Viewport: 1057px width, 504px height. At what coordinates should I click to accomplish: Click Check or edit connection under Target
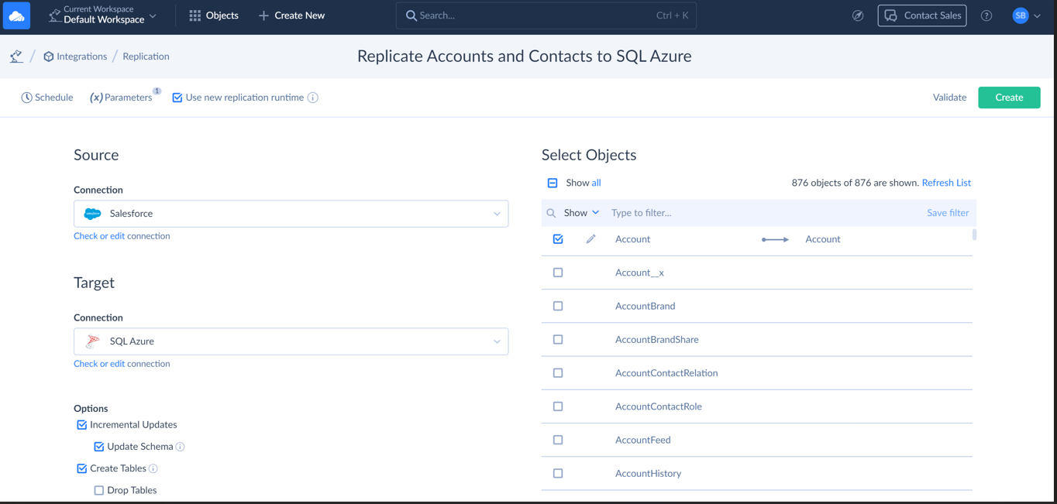(x=122, y=364)
